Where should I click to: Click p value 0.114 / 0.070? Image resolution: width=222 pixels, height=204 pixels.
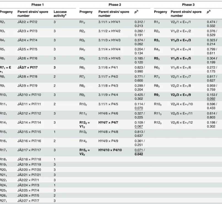(140, 106)
